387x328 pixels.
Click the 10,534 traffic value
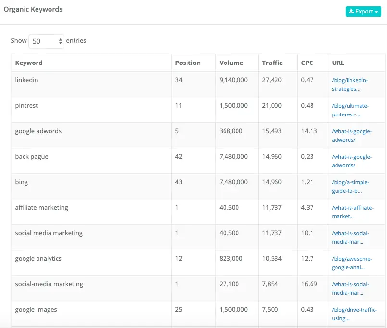272,258
